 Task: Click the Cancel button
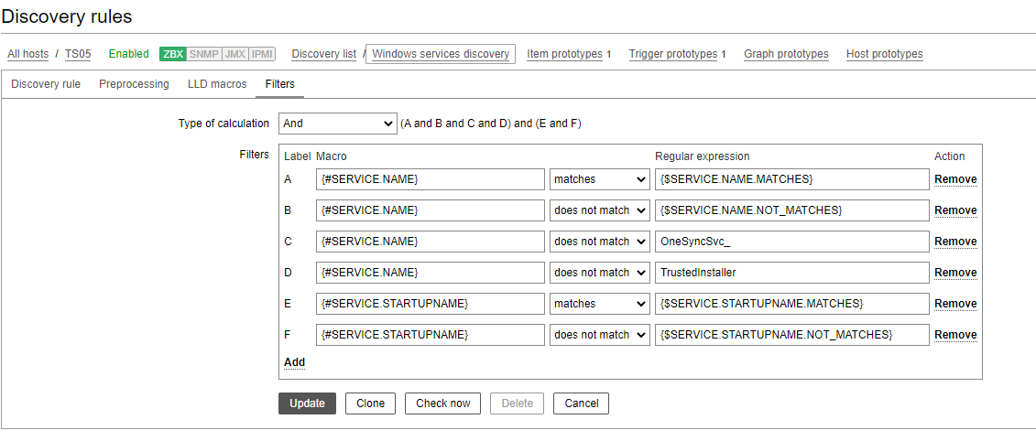[x=581, y=403]
